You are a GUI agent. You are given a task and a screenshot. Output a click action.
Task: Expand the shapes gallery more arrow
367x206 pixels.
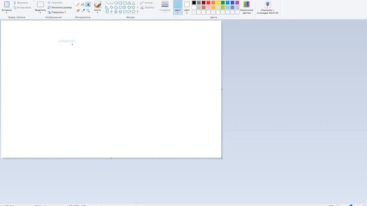(x=138, y=11)
